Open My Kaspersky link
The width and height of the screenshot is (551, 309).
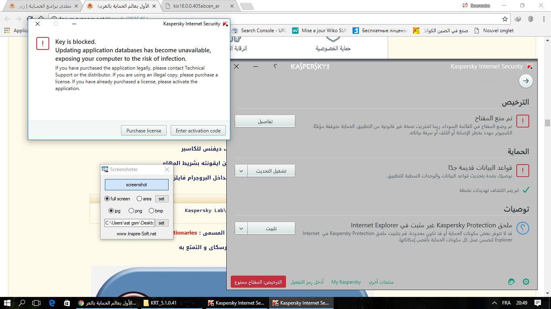click(x=346, y=282)
